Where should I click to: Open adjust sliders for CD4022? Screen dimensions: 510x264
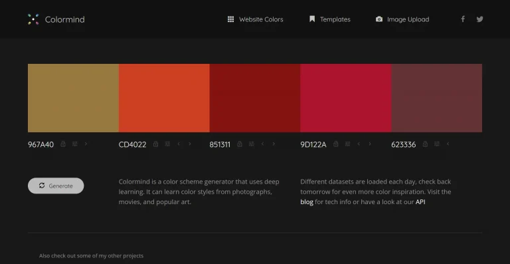[167, 144]
